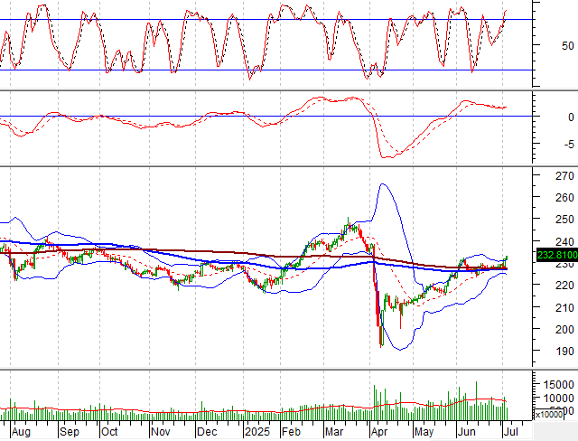This screenshot has height=441, width=578.
Task: Select the Sep marker on time axis
Action: pyautogui.click(x=70, y=433)
